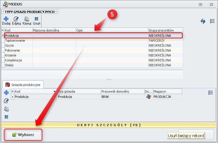Viewport: 218px width, 143px height.
Task: Click the Magazyn column header
Action: point(167,91)
